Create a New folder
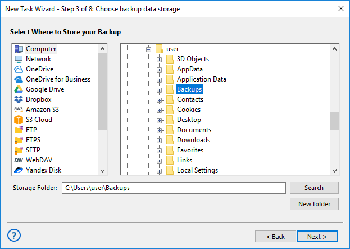This screenshot has height=249, width=350. coord(314,204)
